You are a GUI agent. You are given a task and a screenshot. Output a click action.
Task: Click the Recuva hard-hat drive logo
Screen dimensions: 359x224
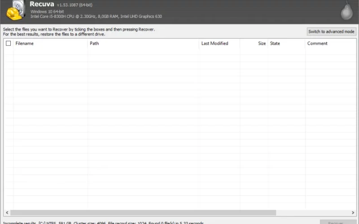coord(16,10)
